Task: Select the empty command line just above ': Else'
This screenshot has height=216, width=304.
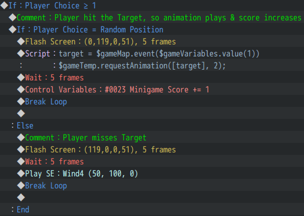Action: [152, 113]
